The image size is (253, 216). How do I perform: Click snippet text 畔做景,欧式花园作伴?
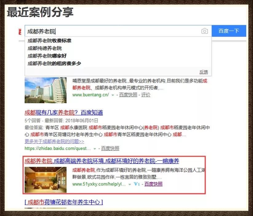click(93, 177)
